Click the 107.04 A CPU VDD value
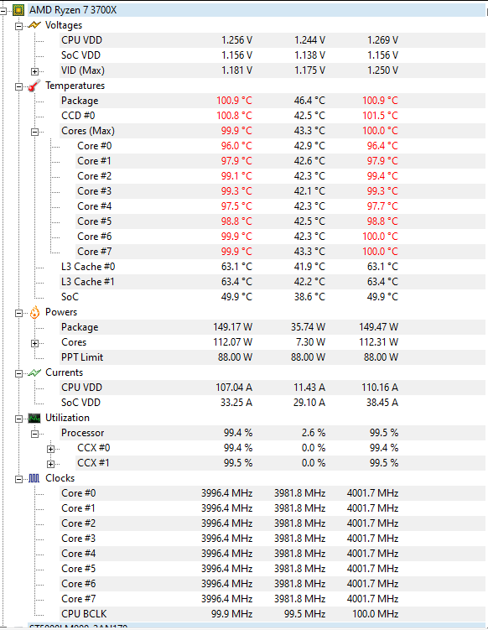This screenshot has height=630, width=488. (x=234, y=388)
